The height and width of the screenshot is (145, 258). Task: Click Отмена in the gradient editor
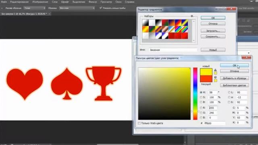(x=213, y=24)
